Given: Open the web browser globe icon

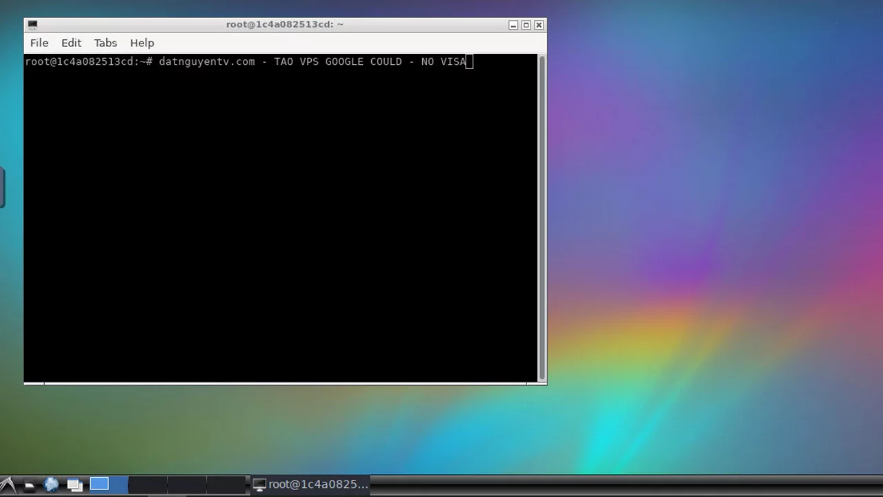Looking at the screenshot, I should point(51,485).
